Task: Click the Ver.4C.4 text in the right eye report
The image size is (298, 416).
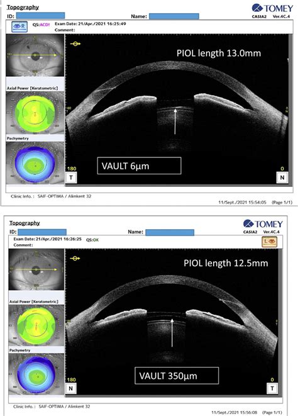Action: tap(281, 16)
